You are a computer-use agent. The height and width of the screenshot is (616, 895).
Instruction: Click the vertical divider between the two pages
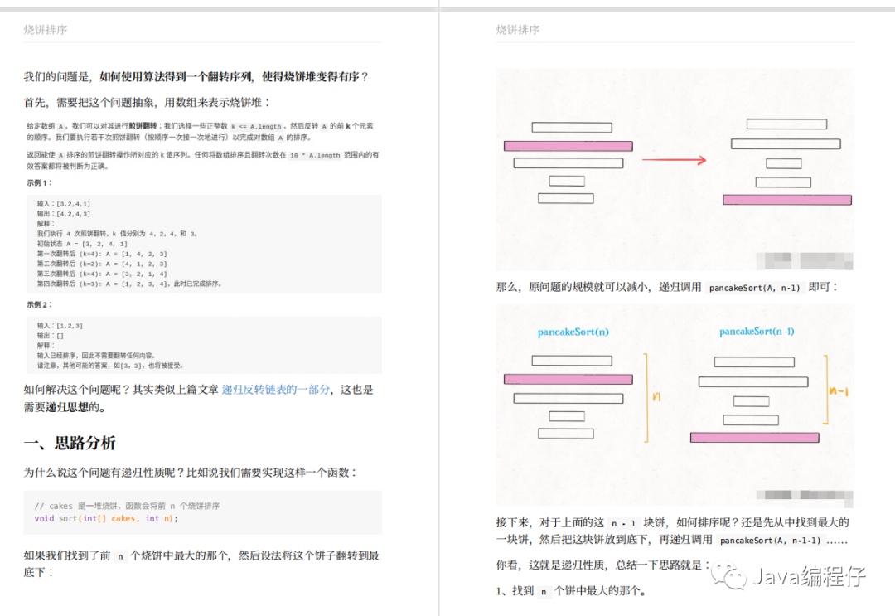pos(439,307)
